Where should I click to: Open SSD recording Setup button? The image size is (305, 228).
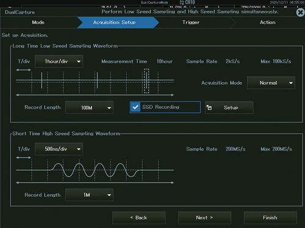(x=229, y=108)
